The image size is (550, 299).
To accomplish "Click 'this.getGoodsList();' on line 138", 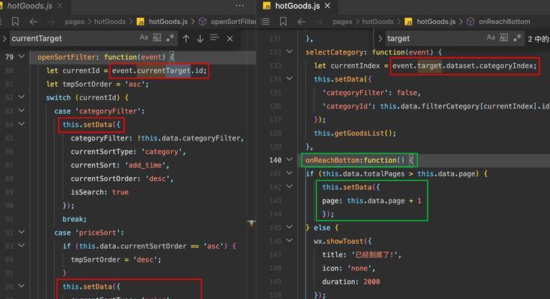I will (x=355, y=133).
